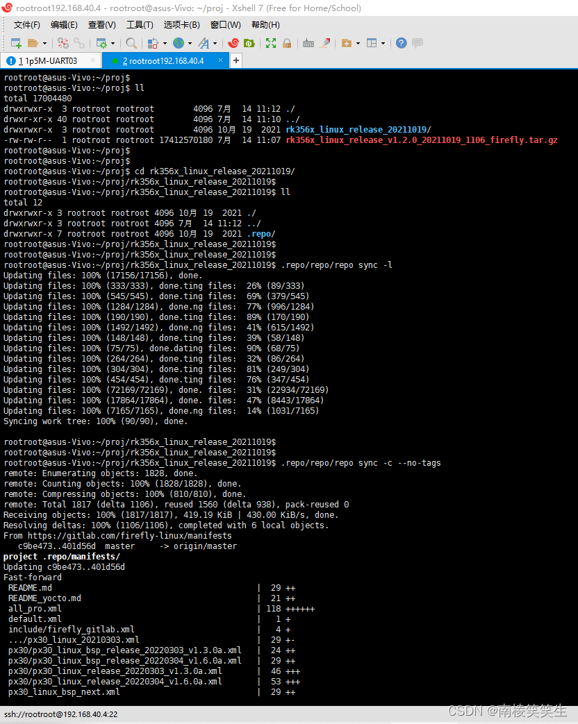Click the lock screen padlock icon
This screenshot has width=578, height=724.
pos(287,43)
